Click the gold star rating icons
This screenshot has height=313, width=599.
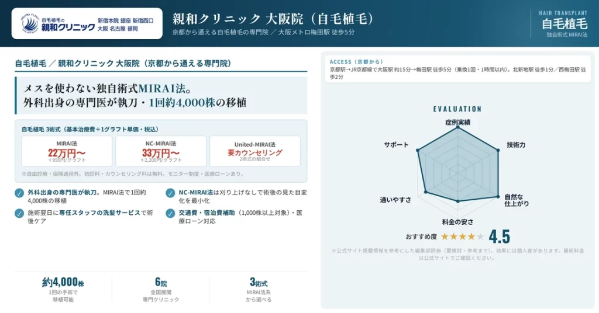462,237
